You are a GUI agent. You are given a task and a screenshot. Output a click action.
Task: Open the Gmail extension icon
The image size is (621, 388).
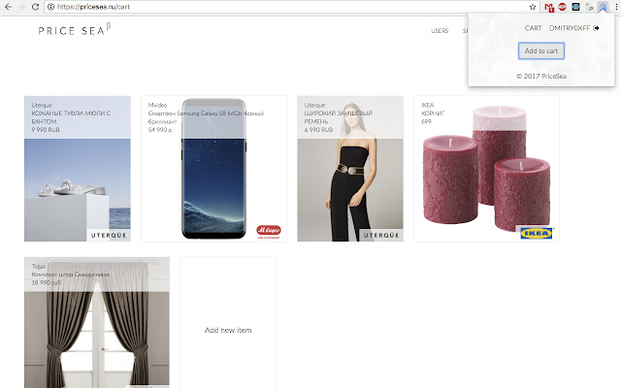click(549, 7)
